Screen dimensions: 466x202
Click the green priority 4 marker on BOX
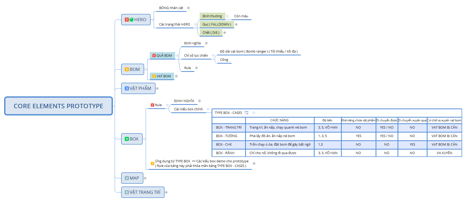127,139
